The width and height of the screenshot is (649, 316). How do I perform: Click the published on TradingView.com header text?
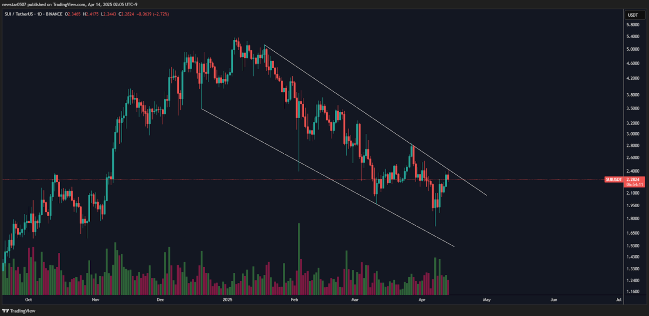tap(69, 4)
